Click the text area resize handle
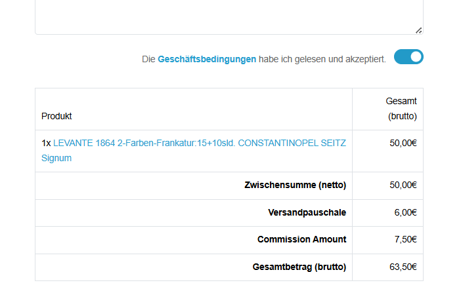This screenshot has height=287, width=461. pos(418,29)
